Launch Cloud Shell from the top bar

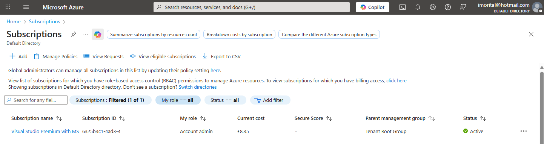point(403,7)
